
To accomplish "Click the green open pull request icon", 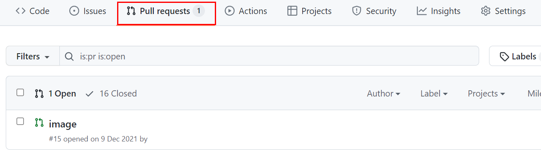I will 39,122.
